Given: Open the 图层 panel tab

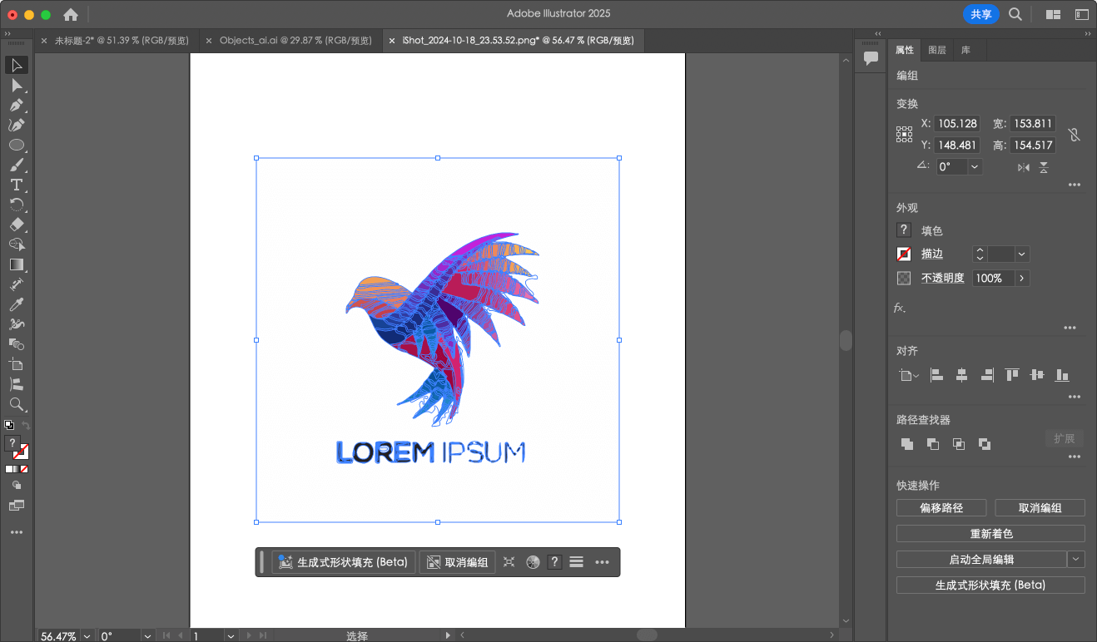Looking at the screenshot, I should pos(936,50).
